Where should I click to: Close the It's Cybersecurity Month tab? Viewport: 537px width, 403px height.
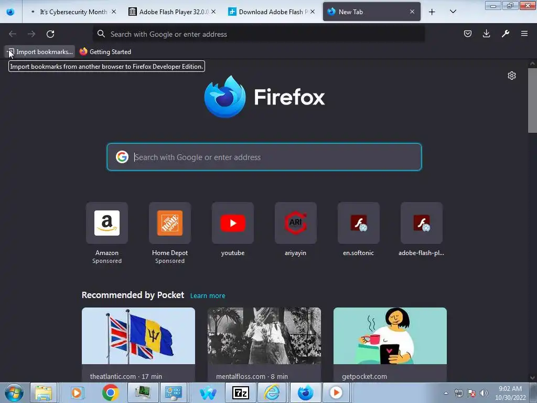click(114, 12)
